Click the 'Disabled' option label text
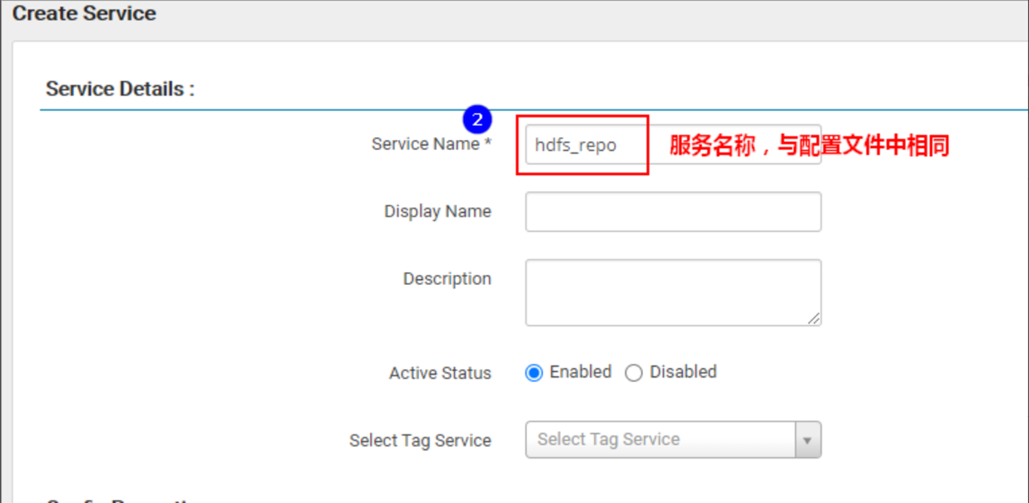 tap(683, 371)
